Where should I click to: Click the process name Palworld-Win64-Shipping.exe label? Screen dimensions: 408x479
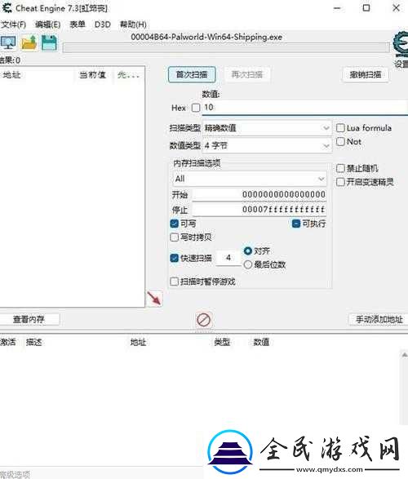click(x=206, y=37)
